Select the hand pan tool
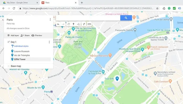This screenshot has height=104, width=183. (x=69, y=24)
